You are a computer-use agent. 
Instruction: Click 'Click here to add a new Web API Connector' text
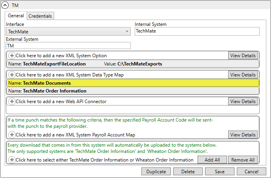point(61,102)
